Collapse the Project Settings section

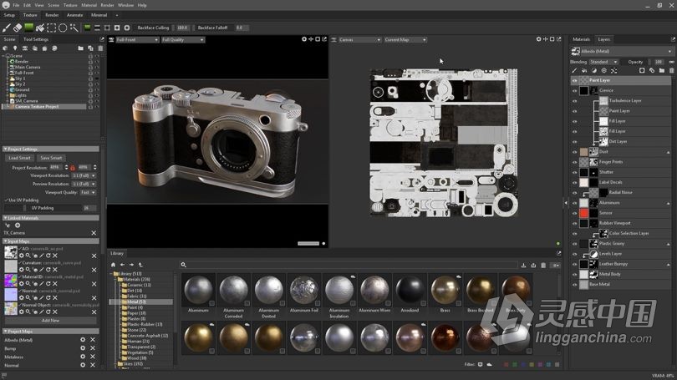51,149
